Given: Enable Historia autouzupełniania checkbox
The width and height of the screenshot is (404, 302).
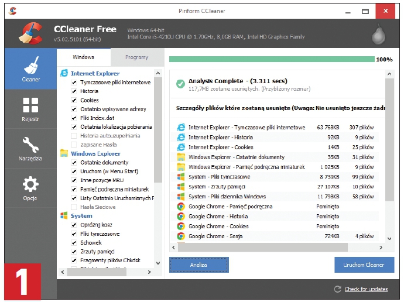Looking at the screenshot, I should 74,136.
